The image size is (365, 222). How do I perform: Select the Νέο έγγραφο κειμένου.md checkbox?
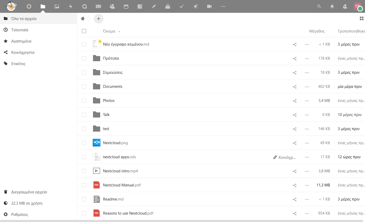(x=84, y=44)
